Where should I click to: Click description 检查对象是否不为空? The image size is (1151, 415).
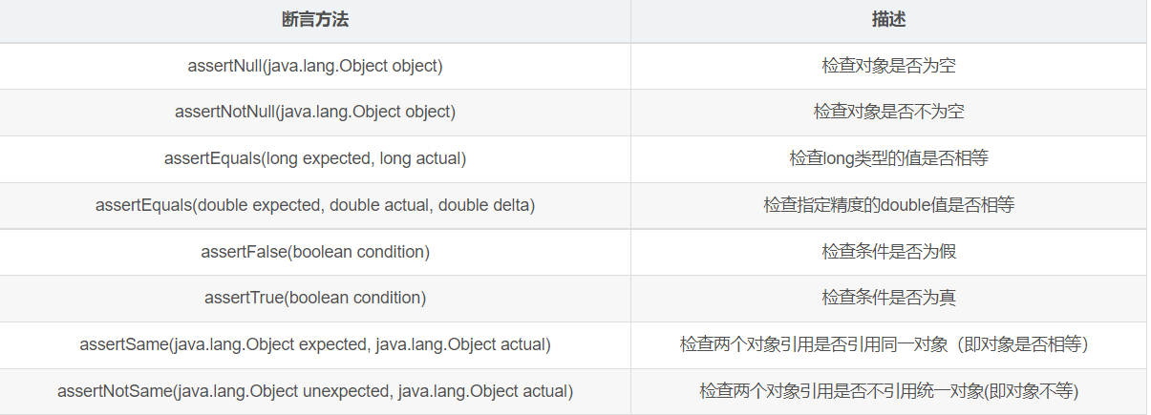coord(888,112)
